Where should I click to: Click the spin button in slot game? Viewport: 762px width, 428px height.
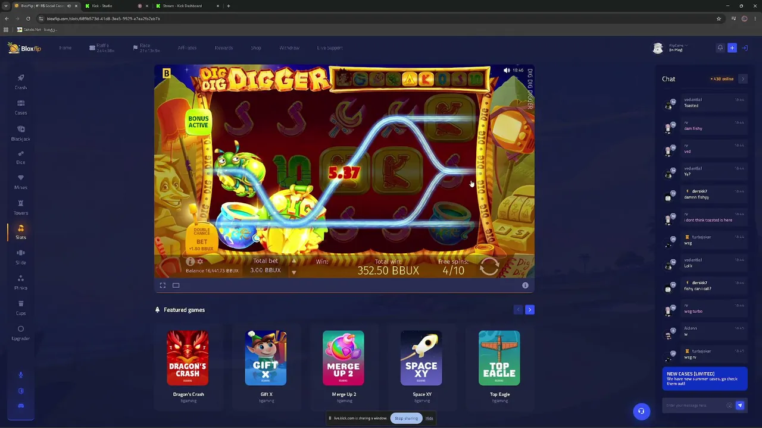pos(489,266)
